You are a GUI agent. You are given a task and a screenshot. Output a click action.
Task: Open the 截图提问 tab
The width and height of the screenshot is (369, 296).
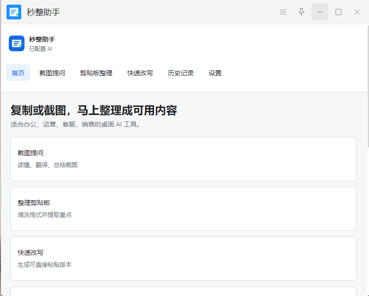(x=52, y=73)
